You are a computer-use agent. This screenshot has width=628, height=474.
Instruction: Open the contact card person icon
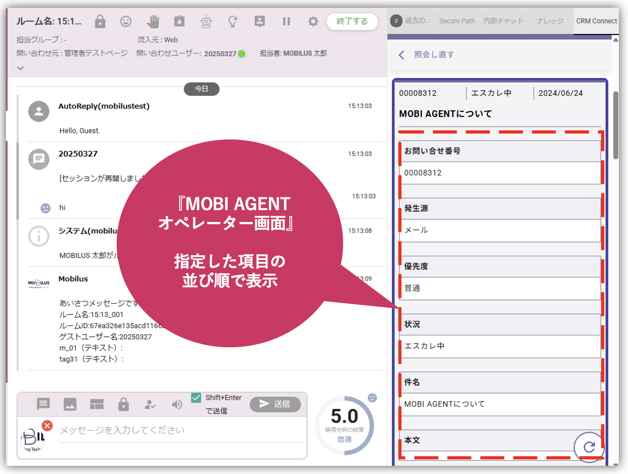click(x=260, y=21)
